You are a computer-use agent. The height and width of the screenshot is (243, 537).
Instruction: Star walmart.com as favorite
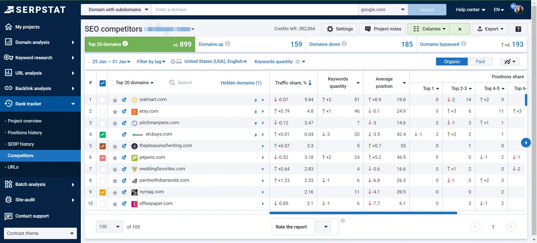(x=115, y=100)
